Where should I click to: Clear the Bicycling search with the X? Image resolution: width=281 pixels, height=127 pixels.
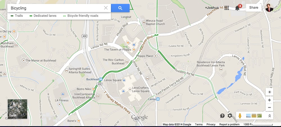pos(106,8)
